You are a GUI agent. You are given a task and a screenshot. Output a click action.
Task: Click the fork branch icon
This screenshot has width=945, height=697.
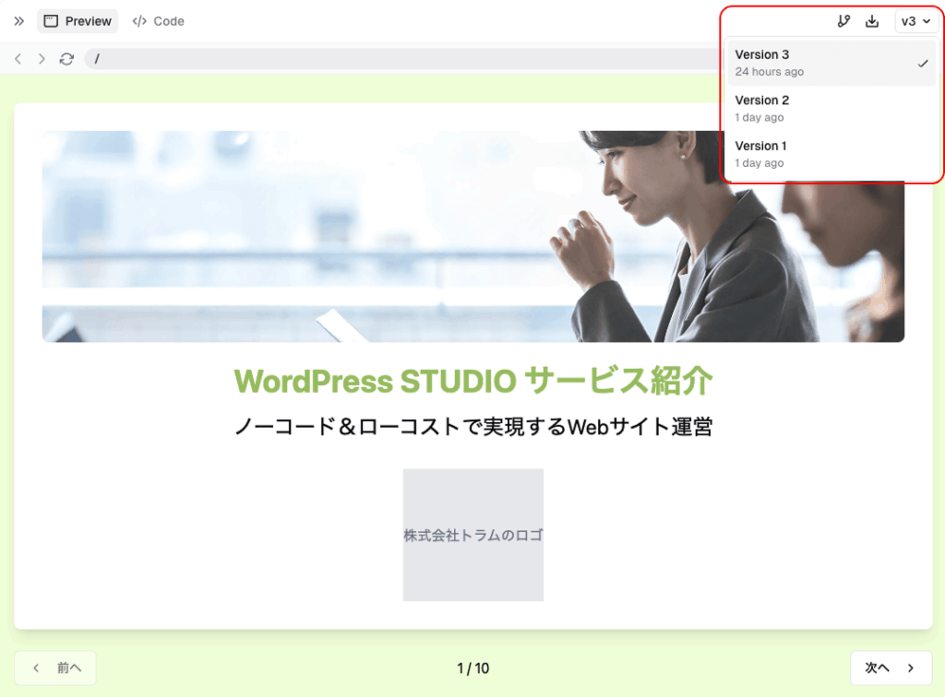(x=843, y=21)
